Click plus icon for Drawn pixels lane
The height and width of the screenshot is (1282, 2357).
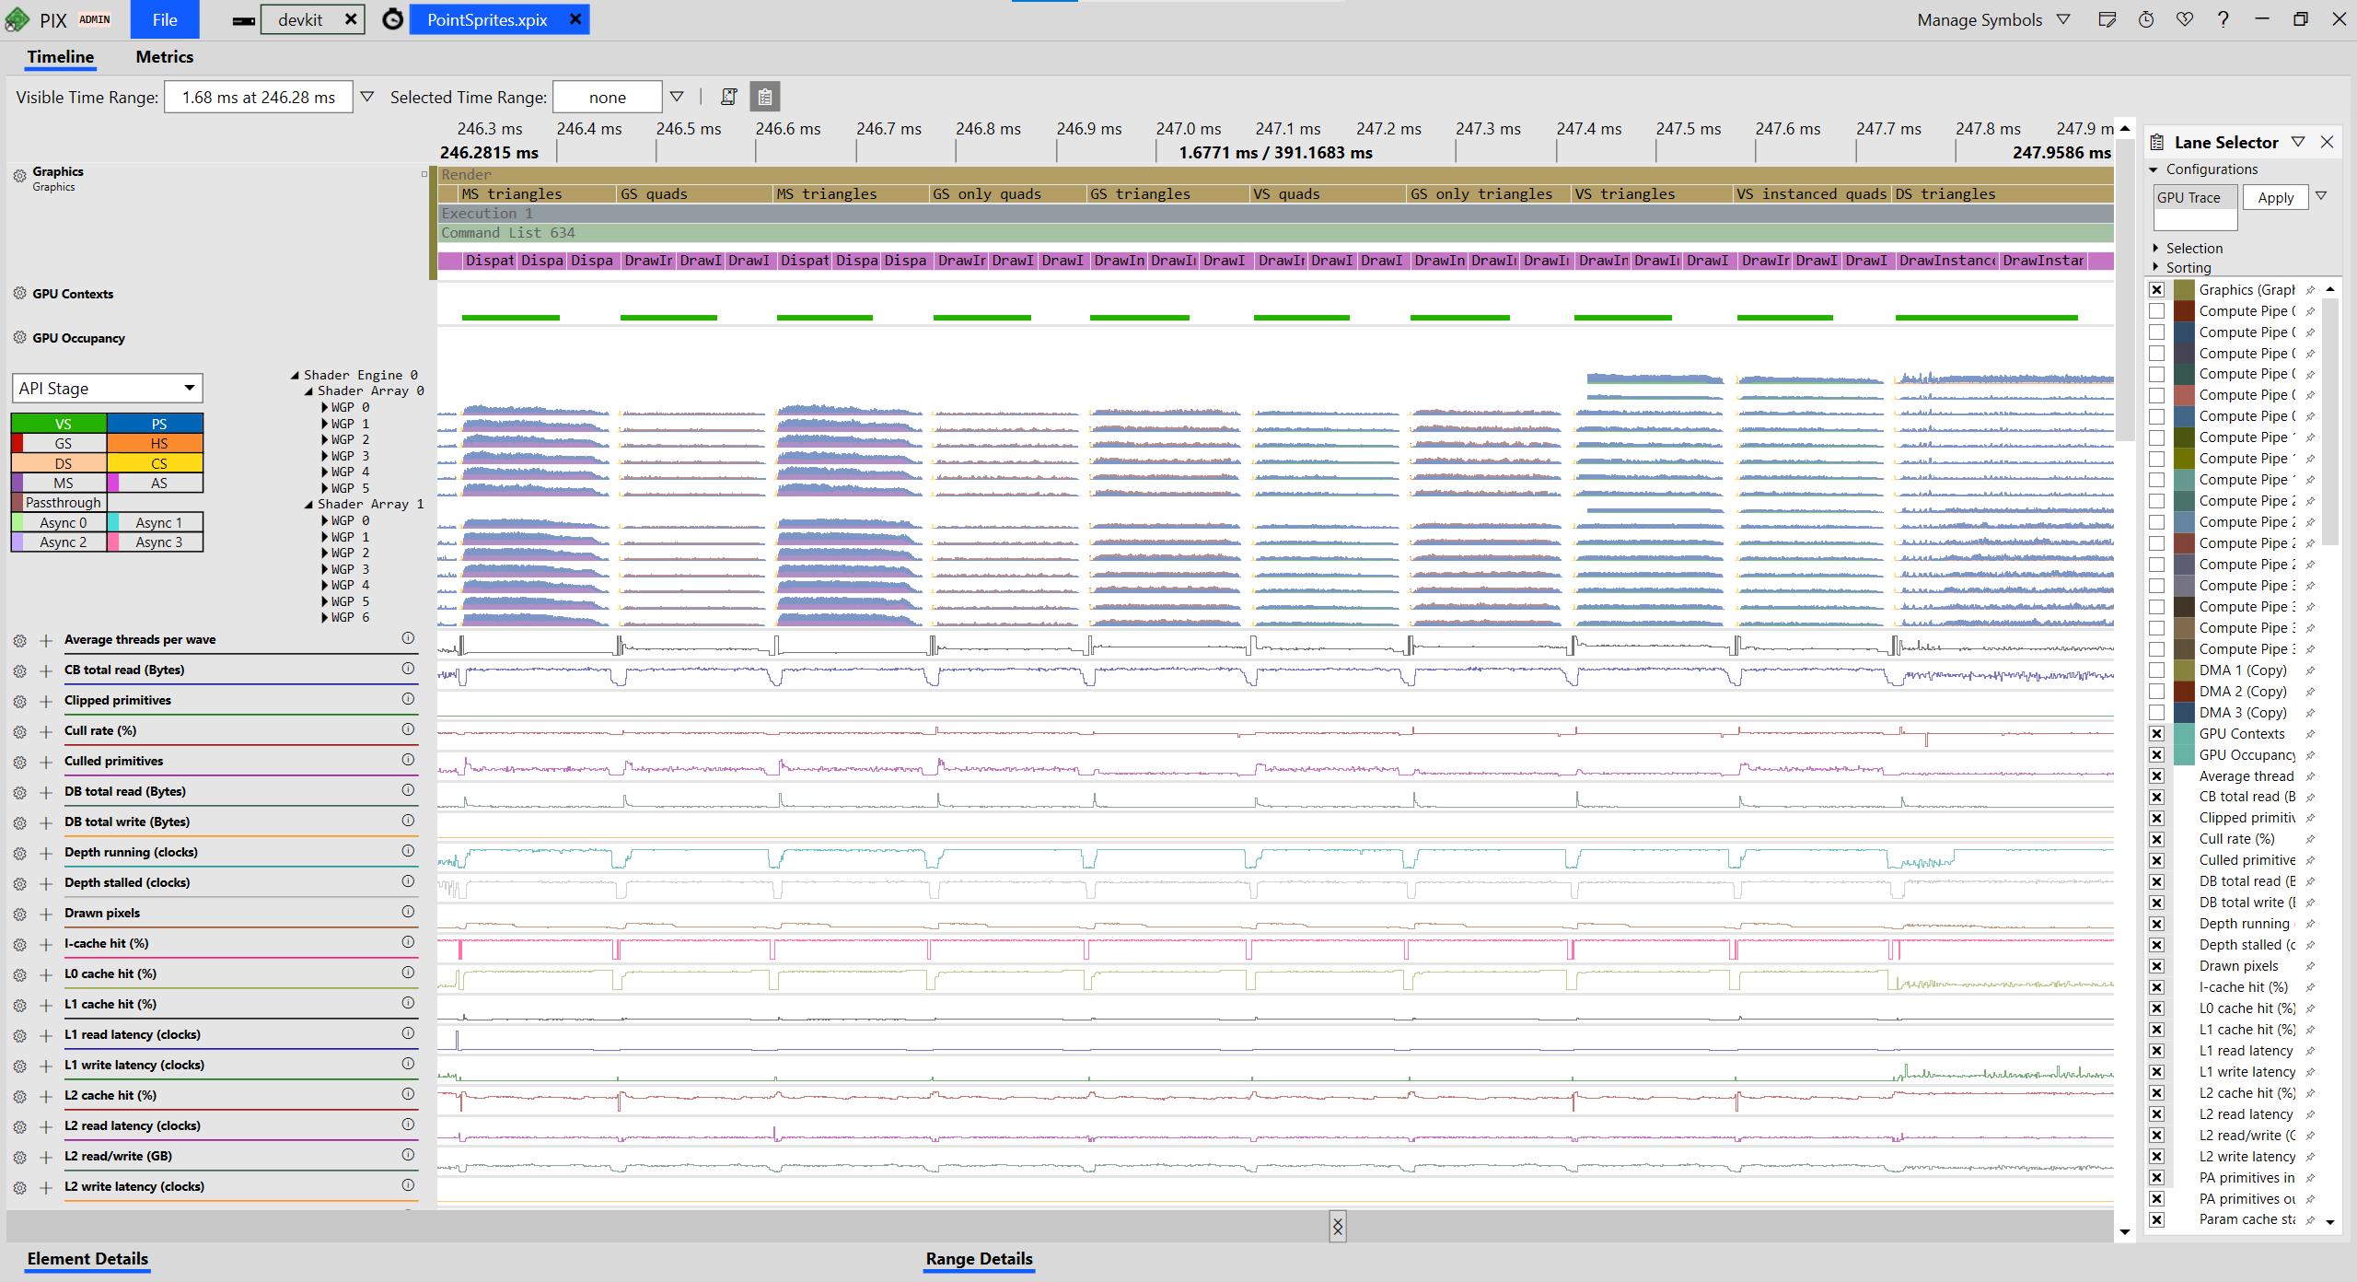45,914
